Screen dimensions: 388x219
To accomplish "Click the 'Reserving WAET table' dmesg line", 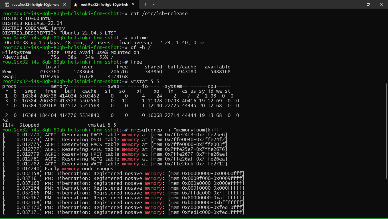I will [115, 164].
